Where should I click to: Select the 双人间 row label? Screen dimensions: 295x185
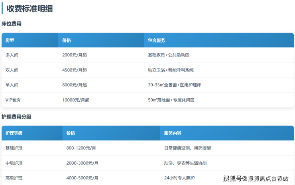(12, 70)
